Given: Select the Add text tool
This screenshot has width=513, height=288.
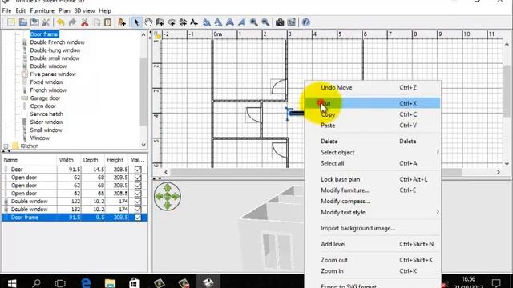Looking at the screenshot, I should click(194, 22).
